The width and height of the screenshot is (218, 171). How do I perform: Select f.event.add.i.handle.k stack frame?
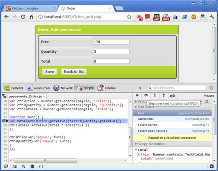(x=172, y=131)
